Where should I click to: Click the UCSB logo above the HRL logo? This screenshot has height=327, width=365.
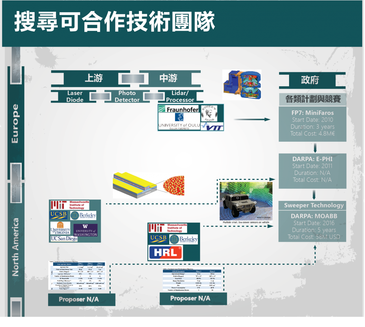tap(158, 239)
